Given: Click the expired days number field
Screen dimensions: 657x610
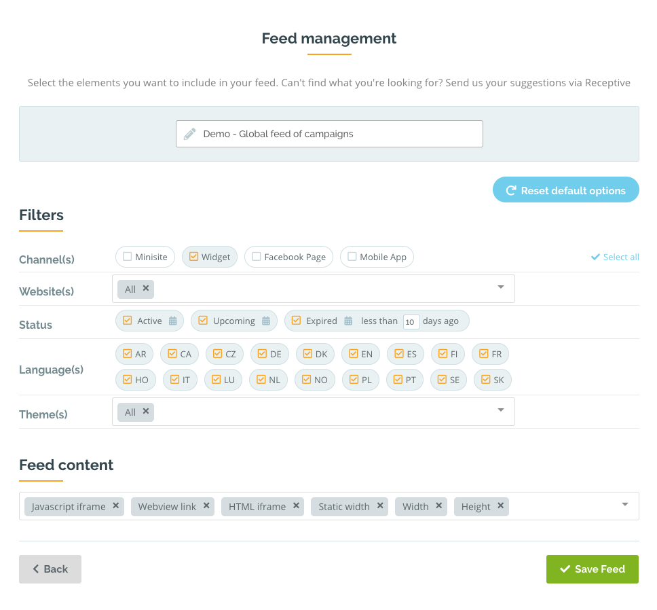Looking at the screenshot, I should 411,322.
